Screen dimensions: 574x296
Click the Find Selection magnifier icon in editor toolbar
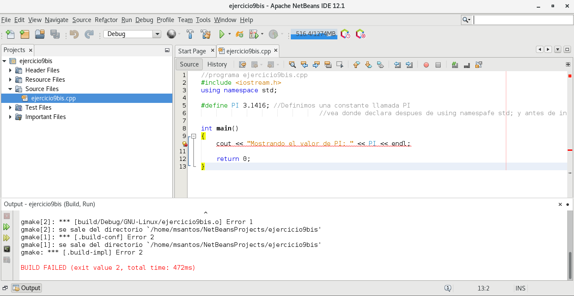coord(292,65)
